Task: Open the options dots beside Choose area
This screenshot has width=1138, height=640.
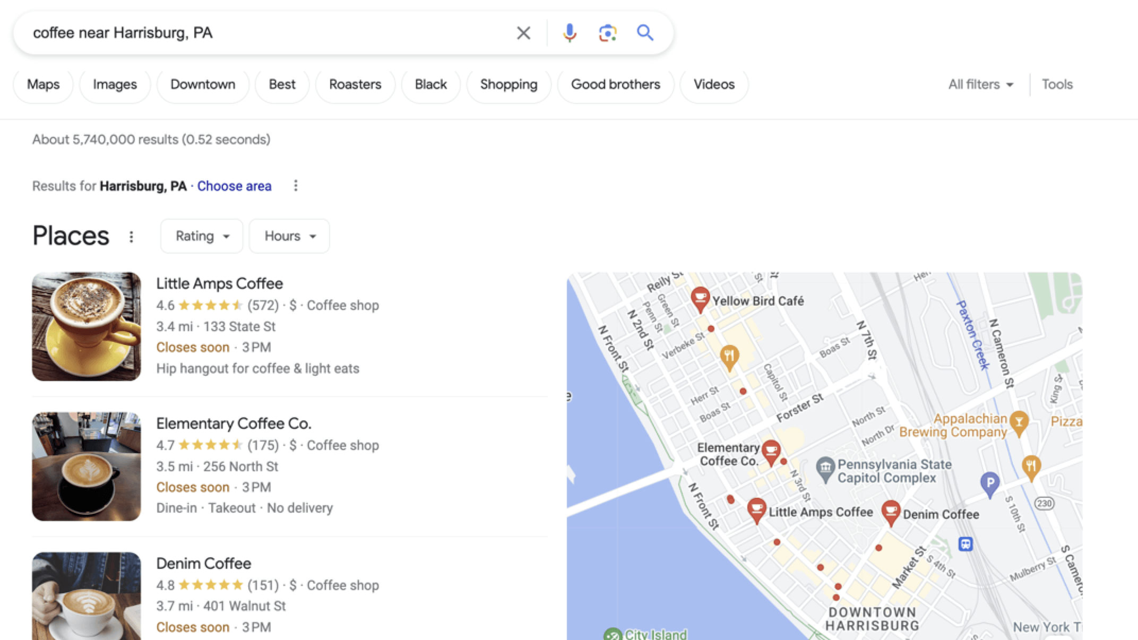Action: click(x=296, y=186)
